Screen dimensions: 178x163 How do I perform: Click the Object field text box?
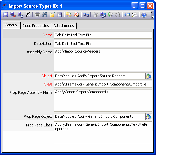point(99,76)
